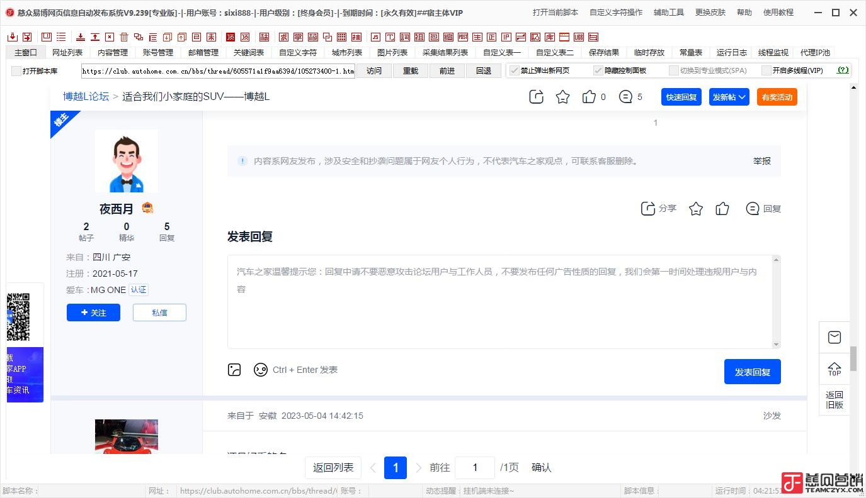Click 夜西月 user avatar image
The image size is (866, 498).
pyautogui.click(x=127, y=161)
